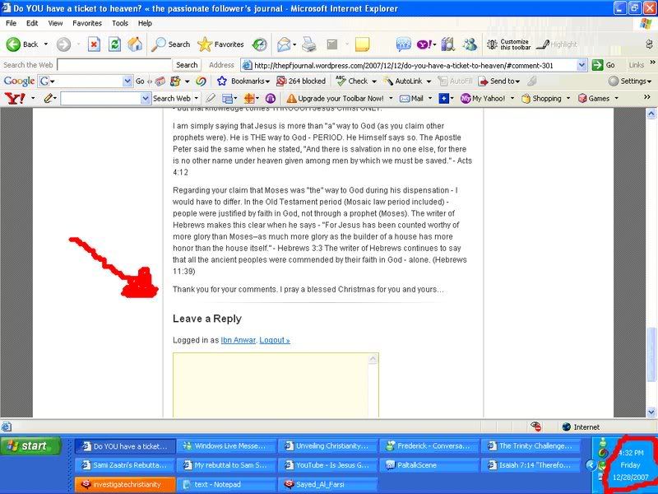
Task: Expand the Bookmarks dropdown arrow
Action: pos(267,82)
